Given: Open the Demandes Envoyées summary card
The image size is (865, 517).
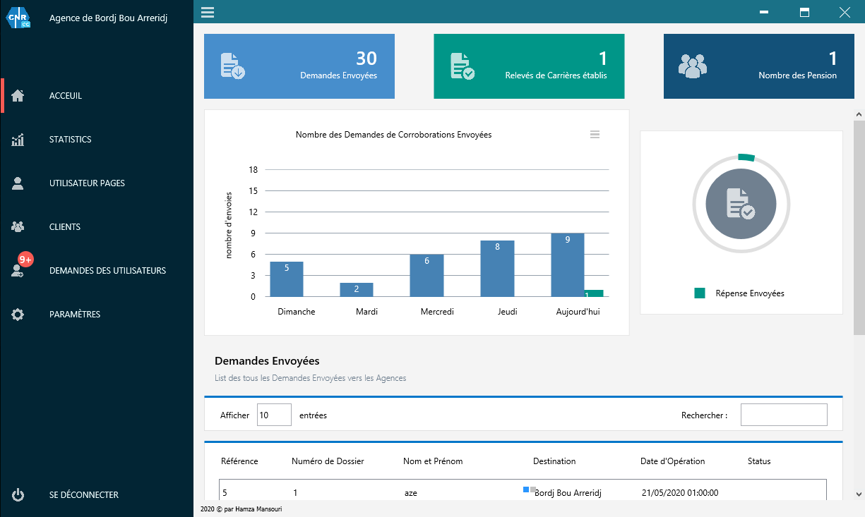Looking at the screenshot, I should [299, 66].
